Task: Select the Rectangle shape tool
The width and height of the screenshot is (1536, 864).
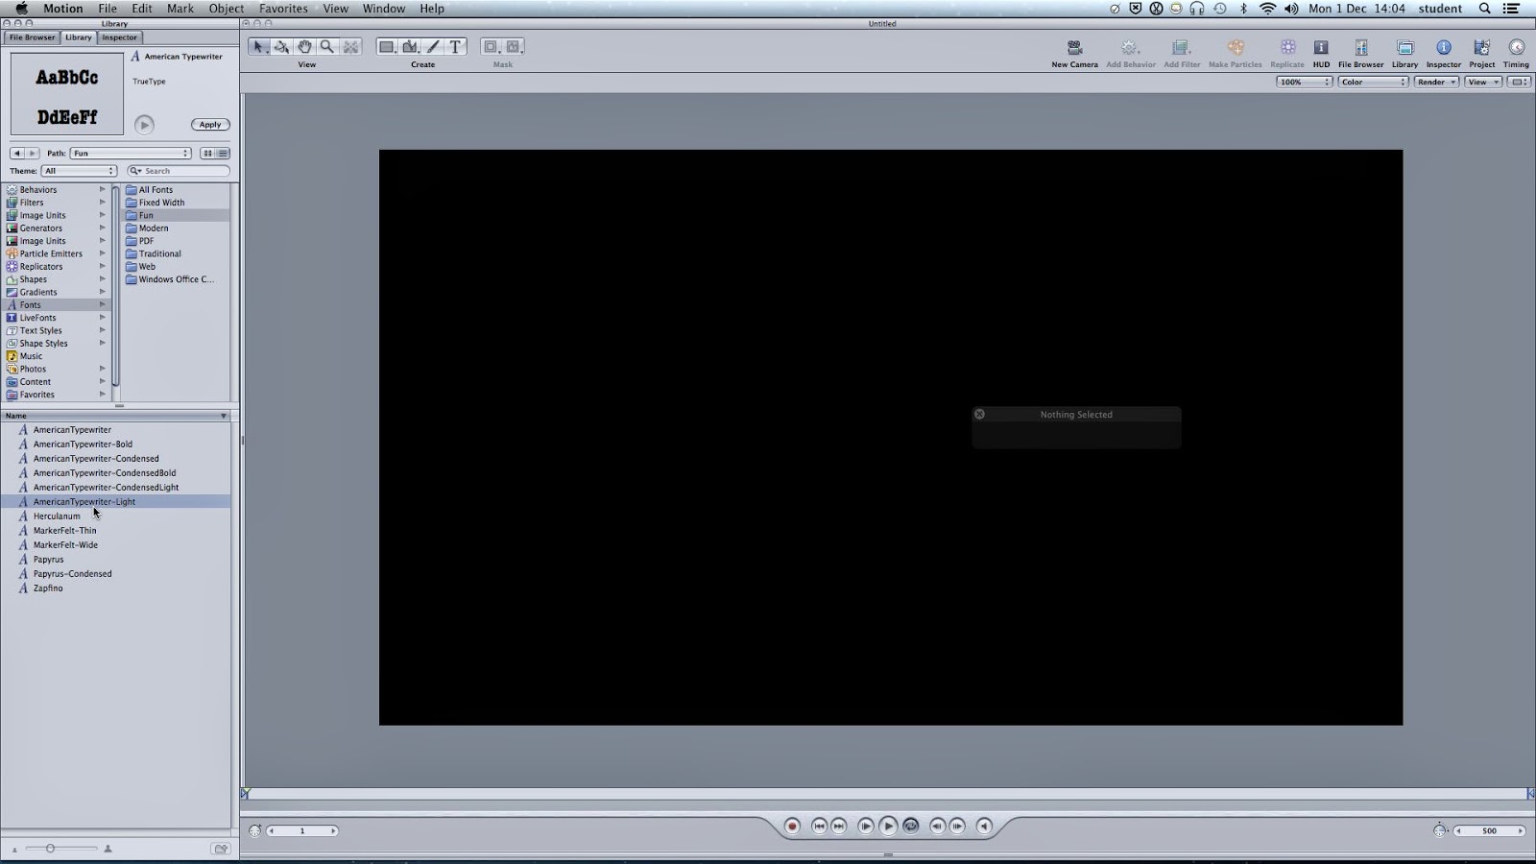Action: coord(387,46)
